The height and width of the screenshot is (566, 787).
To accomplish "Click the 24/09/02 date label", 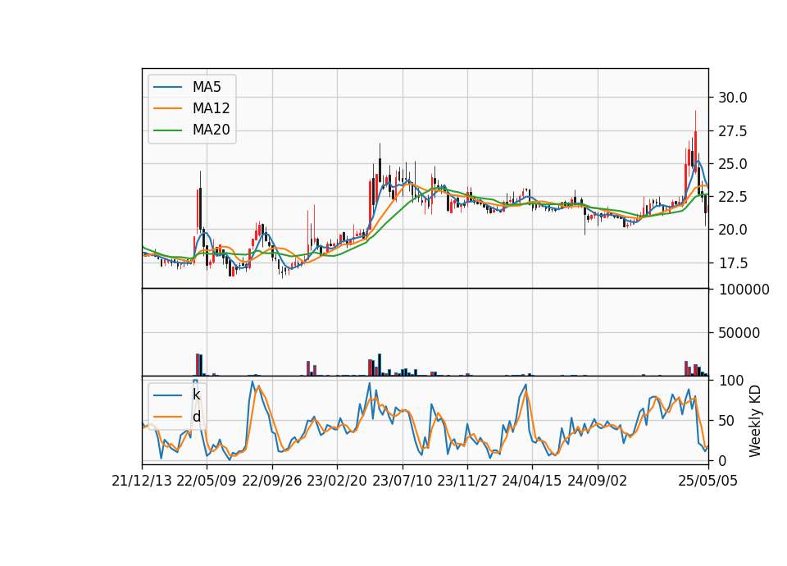I will [598, 481].
